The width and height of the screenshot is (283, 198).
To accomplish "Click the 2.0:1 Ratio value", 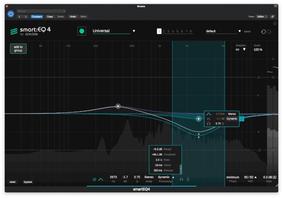I will pos(159,160).
